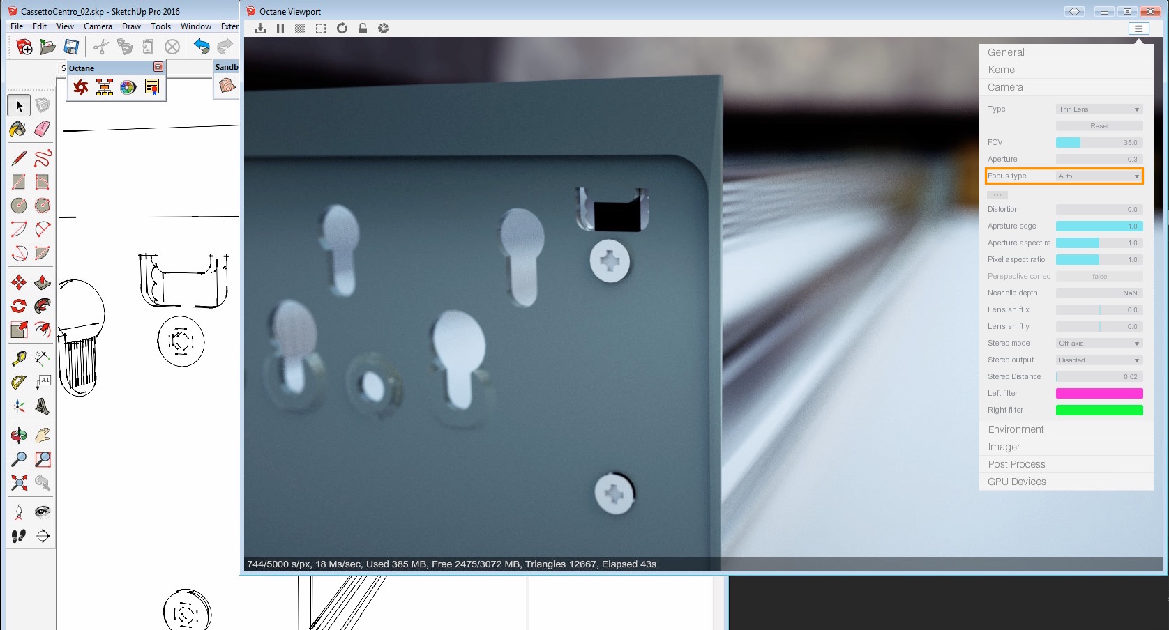This screenshot has height=630, width=1169.
Task: Adjust the Aperture edge slider
Action: (x=1099, y=226)
